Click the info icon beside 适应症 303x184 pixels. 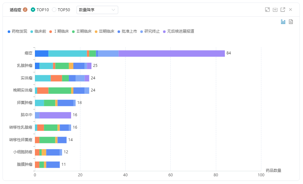point(25,10)
